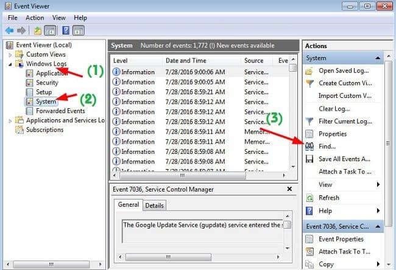The width and height of the screenshot is (396, 270).
Task: Click the Back arrow toolbar icon
Action: (9, 30)
